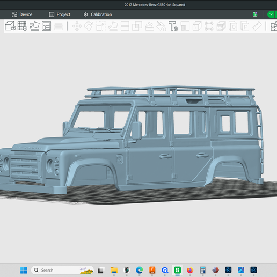This screenshot has height=277, width=277.
Task: Open Calculator from the taskbar
Action: tap(203, 270)
